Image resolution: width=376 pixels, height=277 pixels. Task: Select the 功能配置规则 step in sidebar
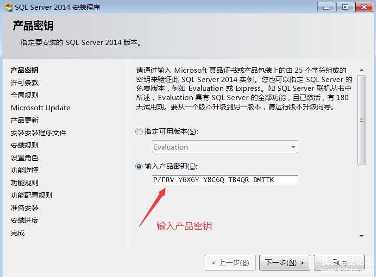[31, 195]
